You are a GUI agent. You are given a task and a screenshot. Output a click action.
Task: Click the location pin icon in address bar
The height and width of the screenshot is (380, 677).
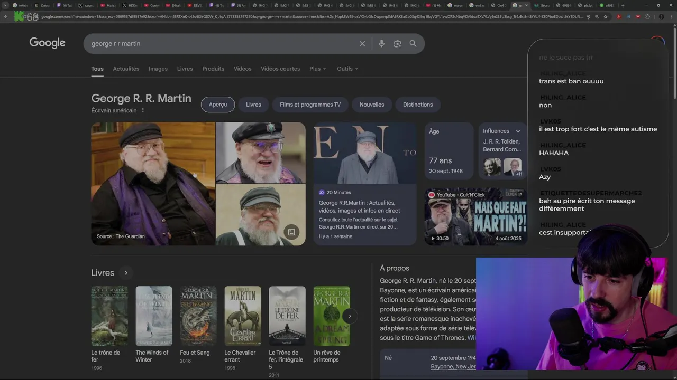coord(589,16)
